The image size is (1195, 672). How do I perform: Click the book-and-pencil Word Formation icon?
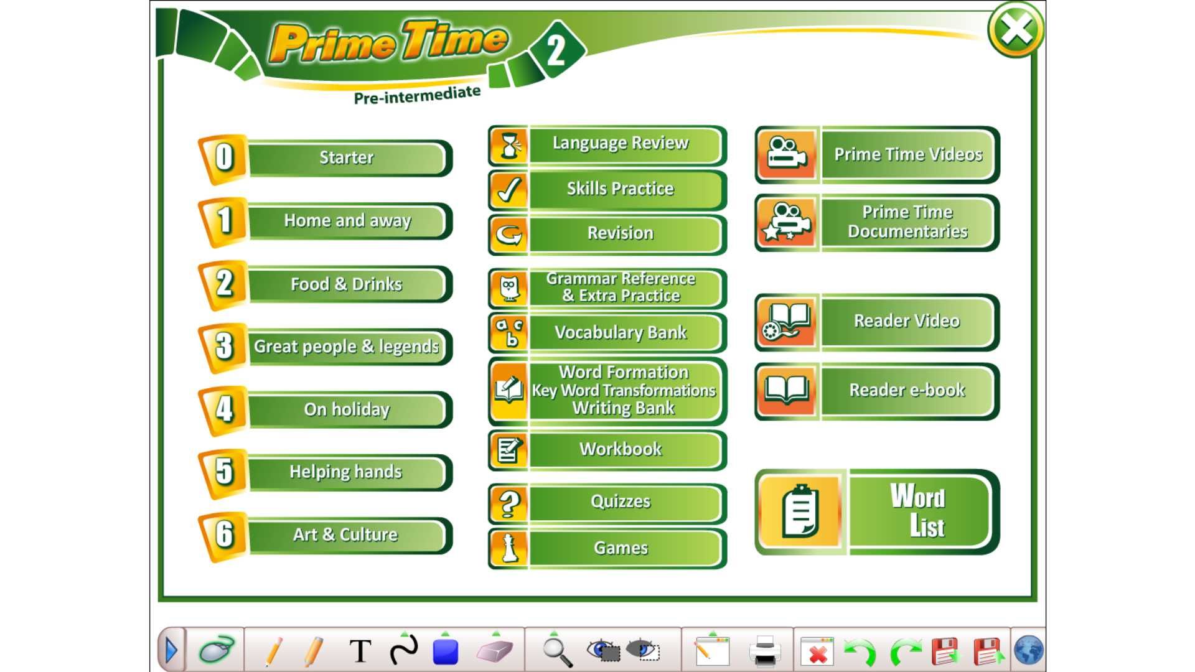(x=509, y=391)
